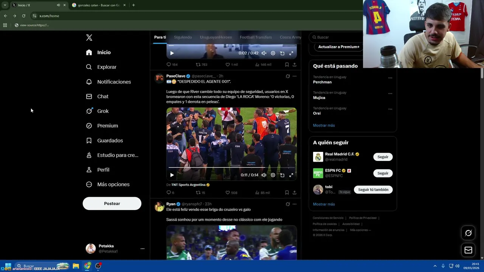Bookmark the top post

(287, 65)
